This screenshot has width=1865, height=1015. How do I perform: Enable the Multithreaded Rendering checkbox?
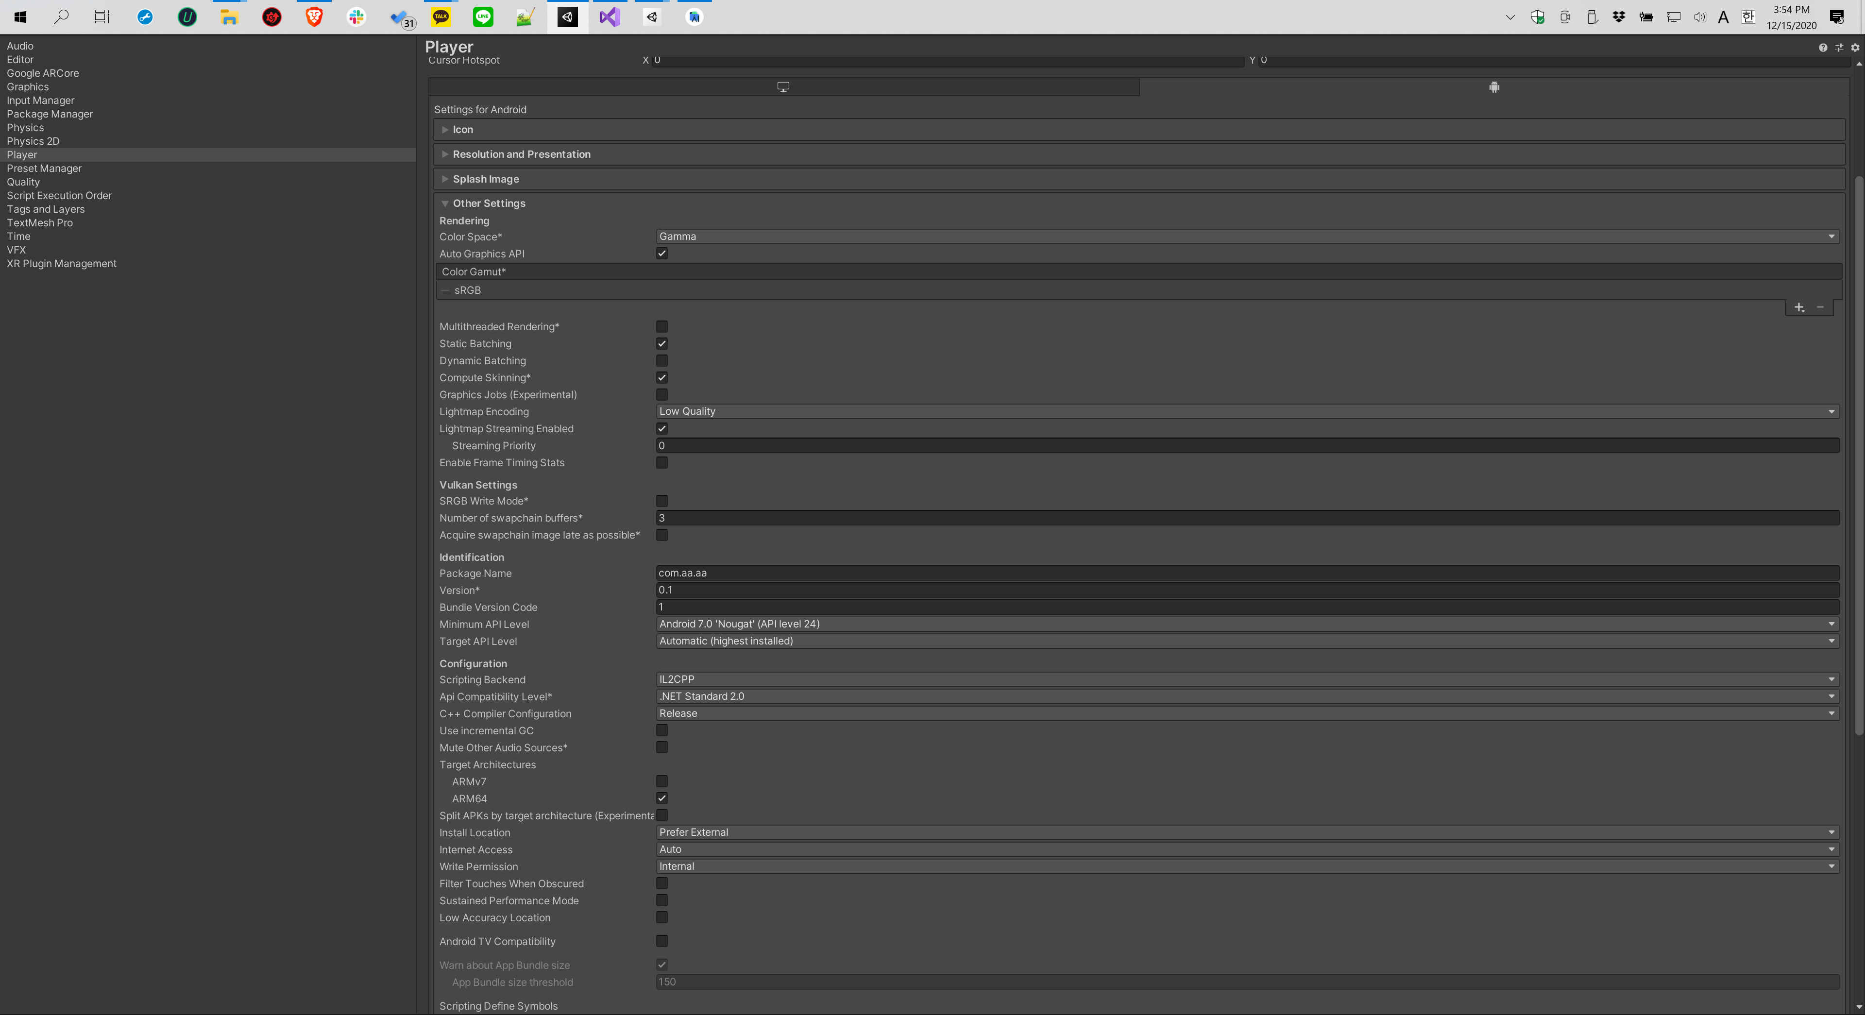pyautogui.click(x=661, y=326)
